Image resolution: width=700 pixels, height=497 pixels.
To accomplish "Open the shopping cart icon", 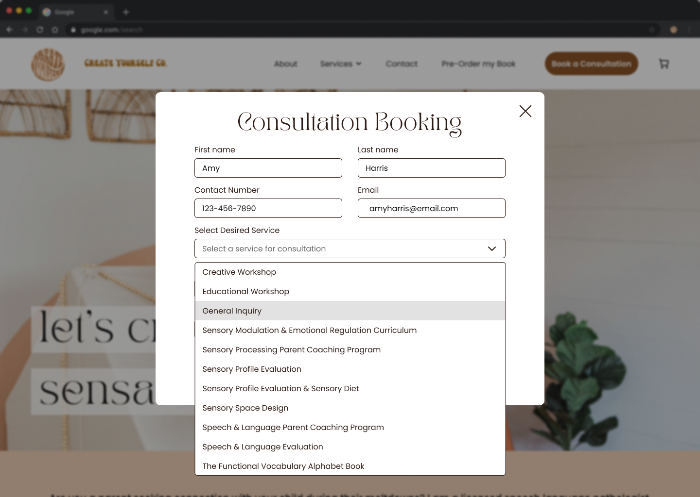I will coord(664,64).
